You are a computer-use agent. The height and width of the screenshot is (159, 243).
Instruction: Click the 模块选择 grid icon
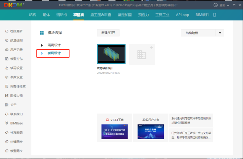(42, 33)
